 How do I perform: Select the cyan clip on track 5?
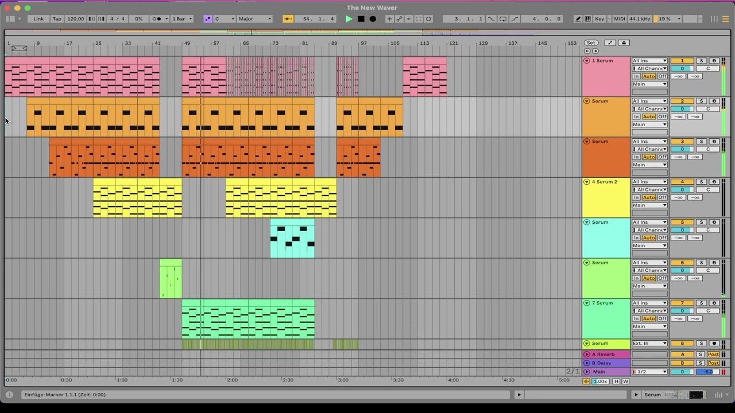point(292,238)
